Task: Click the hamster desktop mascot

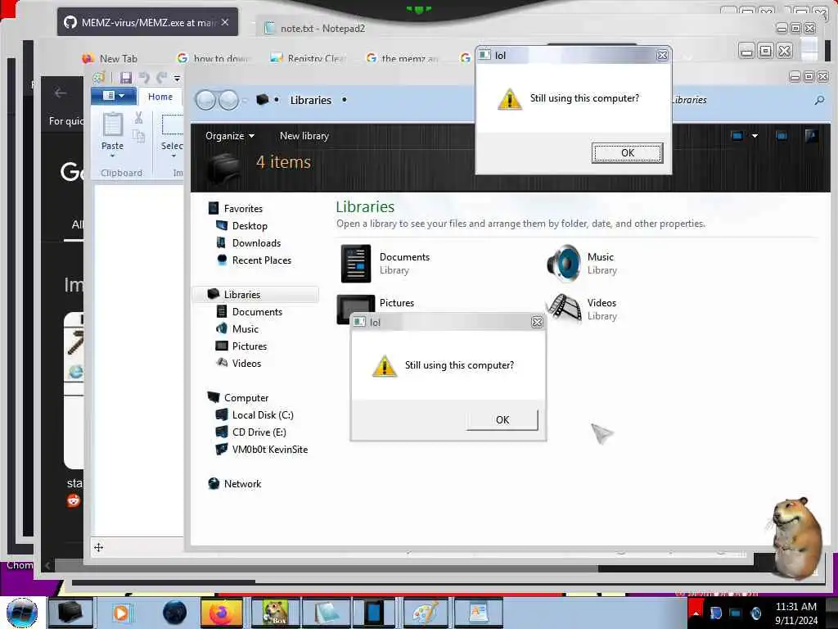Action: point(797,538)
